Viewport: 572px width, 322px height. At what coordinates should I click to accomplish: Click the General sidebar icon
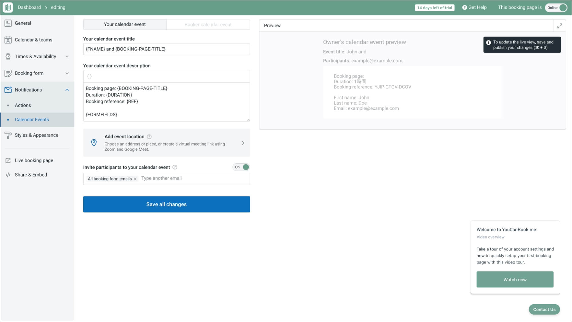click(8, 23)
